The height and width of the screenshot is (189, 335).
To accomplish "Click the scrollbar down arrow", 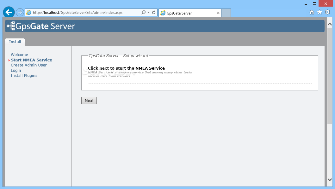I will click(330, 180).
